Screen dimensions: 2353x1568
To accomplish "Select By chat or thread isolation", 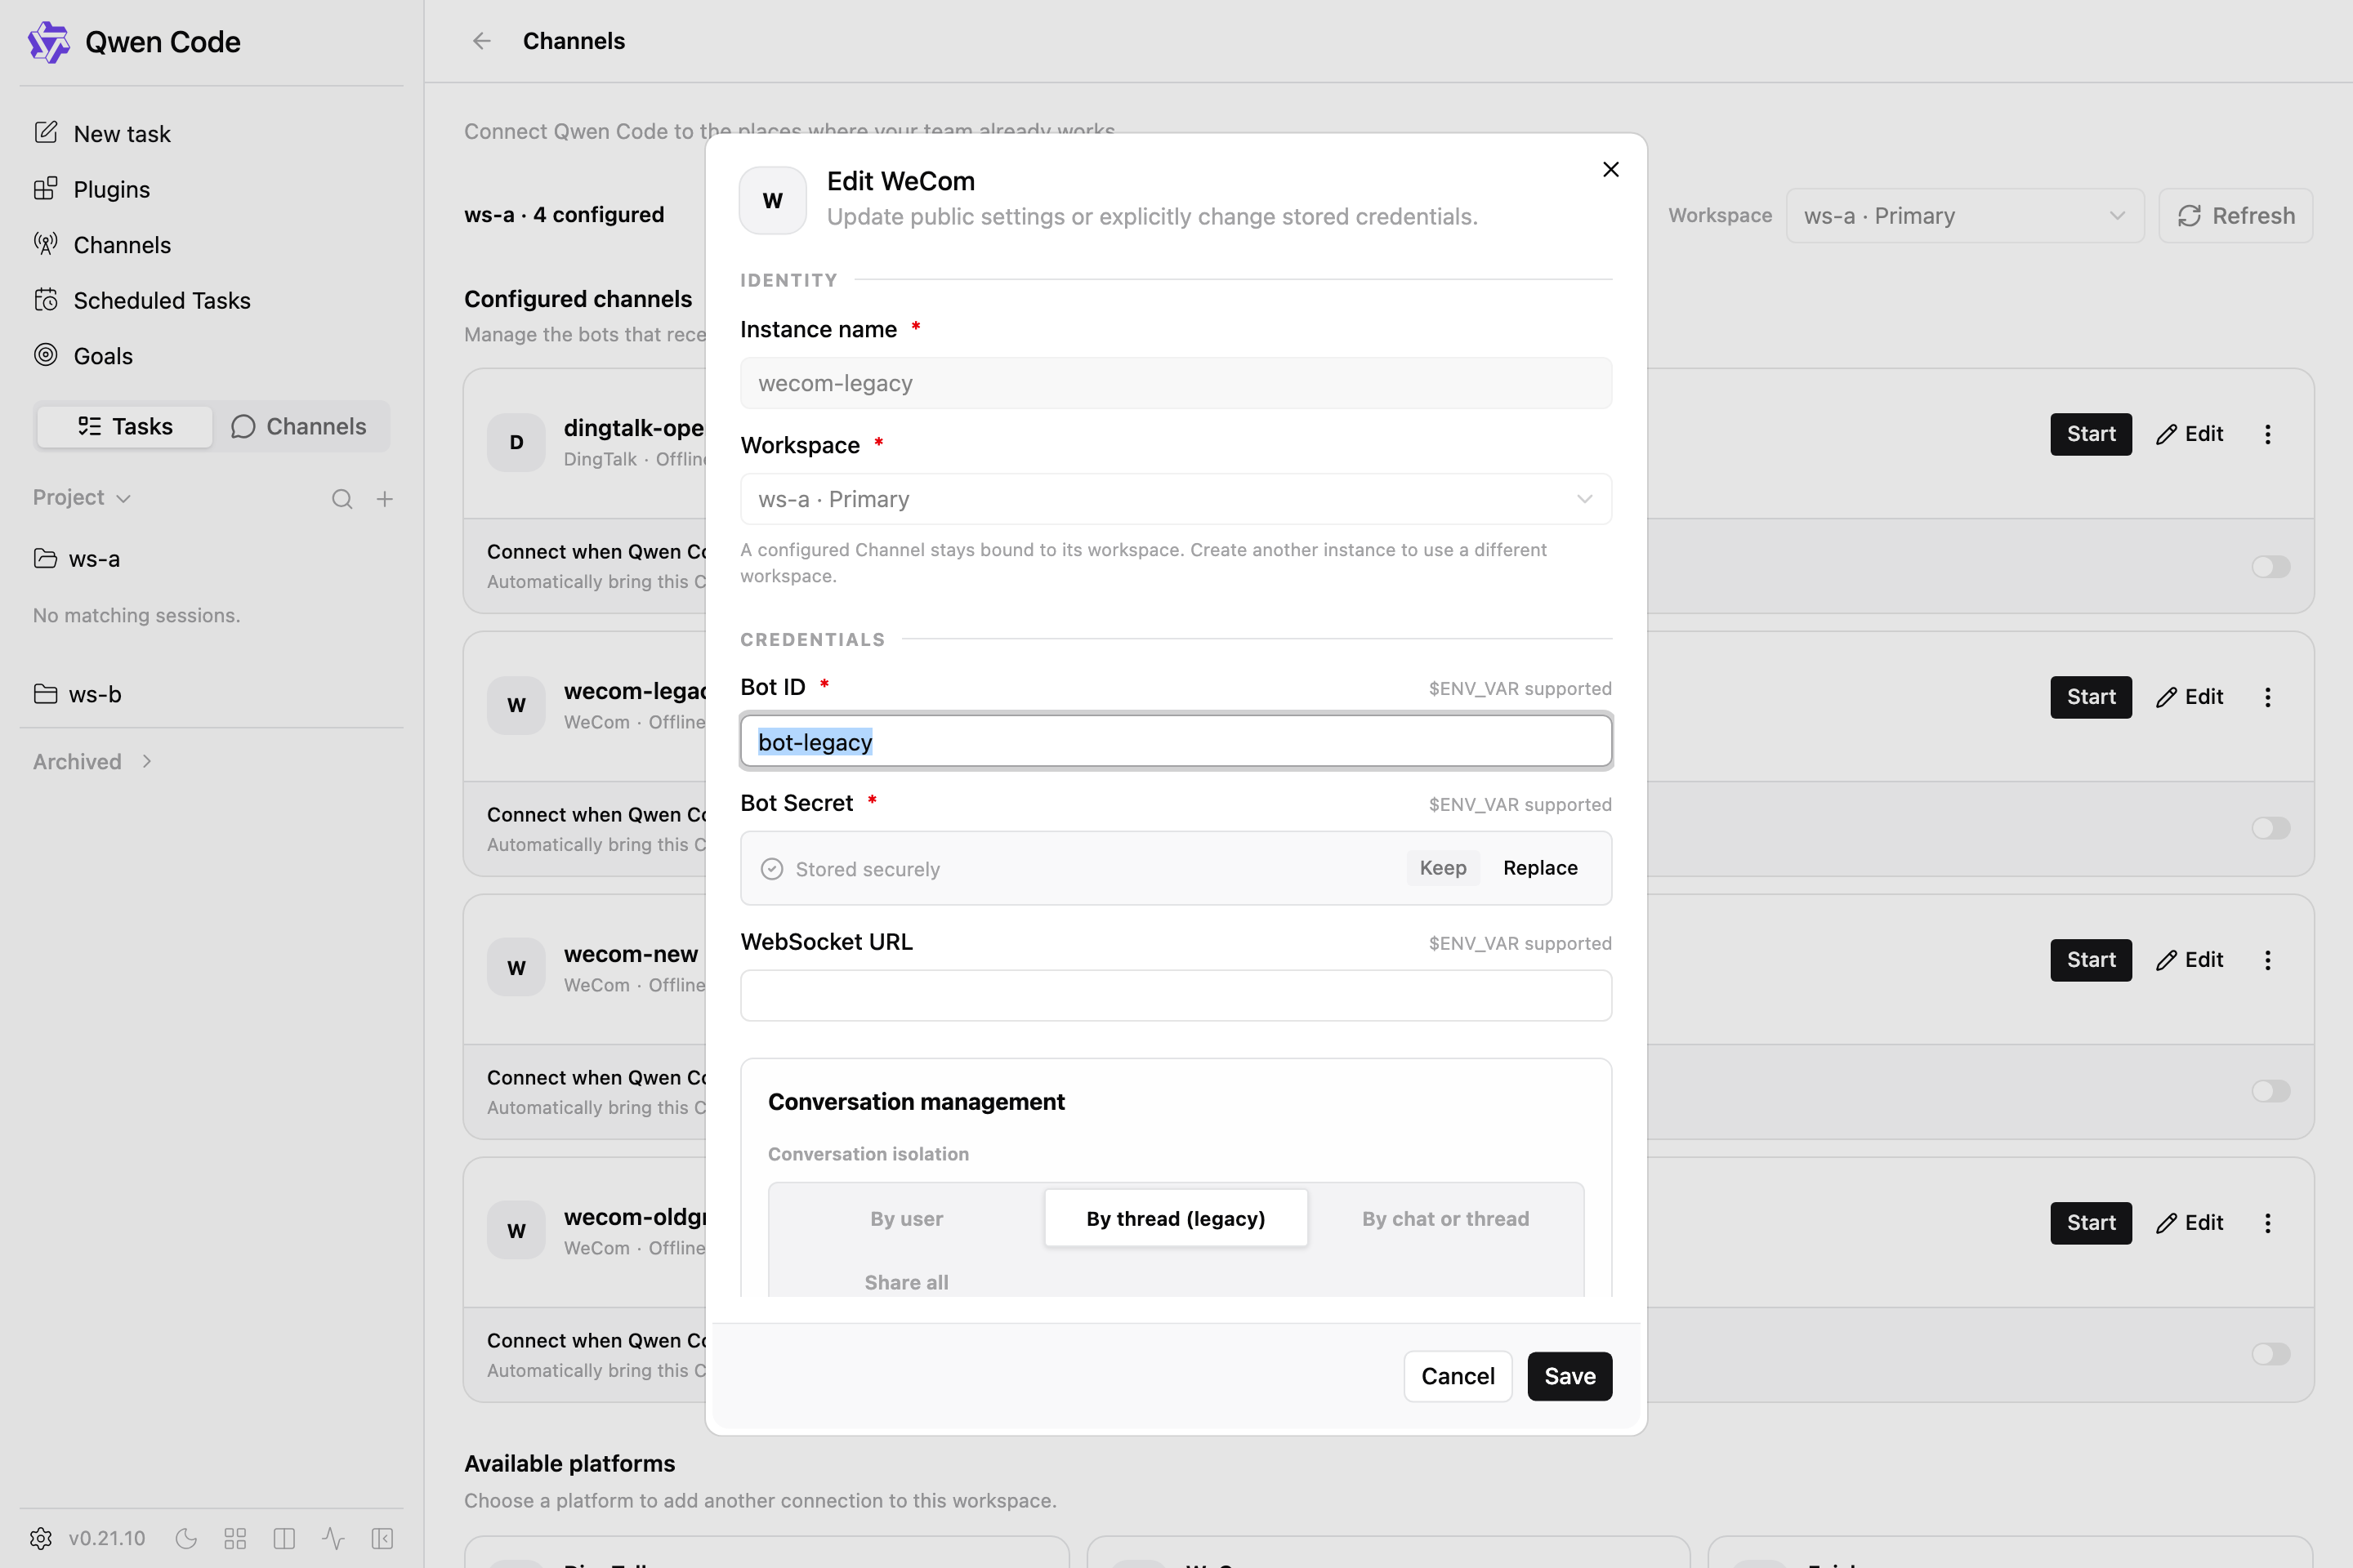I will (1444, 1218).
